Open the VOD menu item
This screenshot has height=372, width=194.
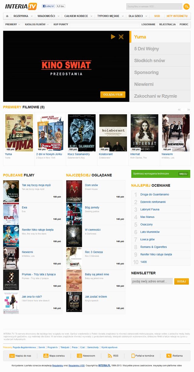pyautogui.click(x=157, y=16)
